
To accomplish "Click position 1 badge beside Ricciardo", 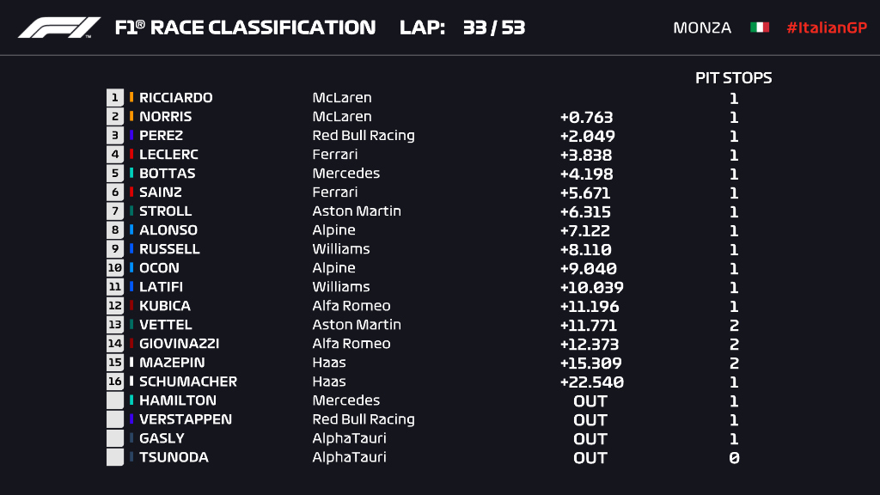I will [x=115, y=98].
